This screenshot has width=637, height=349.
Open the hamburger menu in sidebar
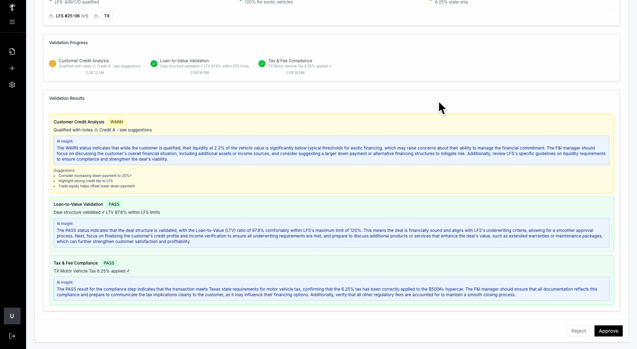12,22
